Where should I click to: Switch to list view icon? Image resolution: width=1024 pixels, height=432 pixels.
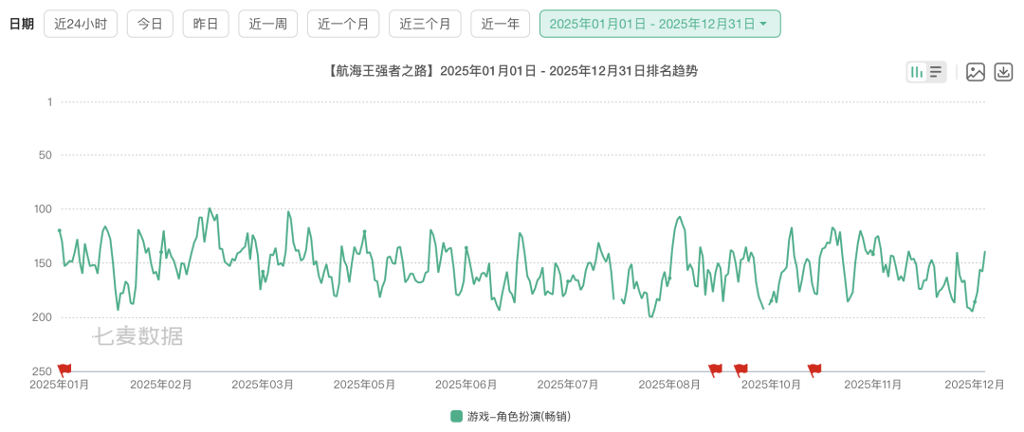tap(936, 72)
